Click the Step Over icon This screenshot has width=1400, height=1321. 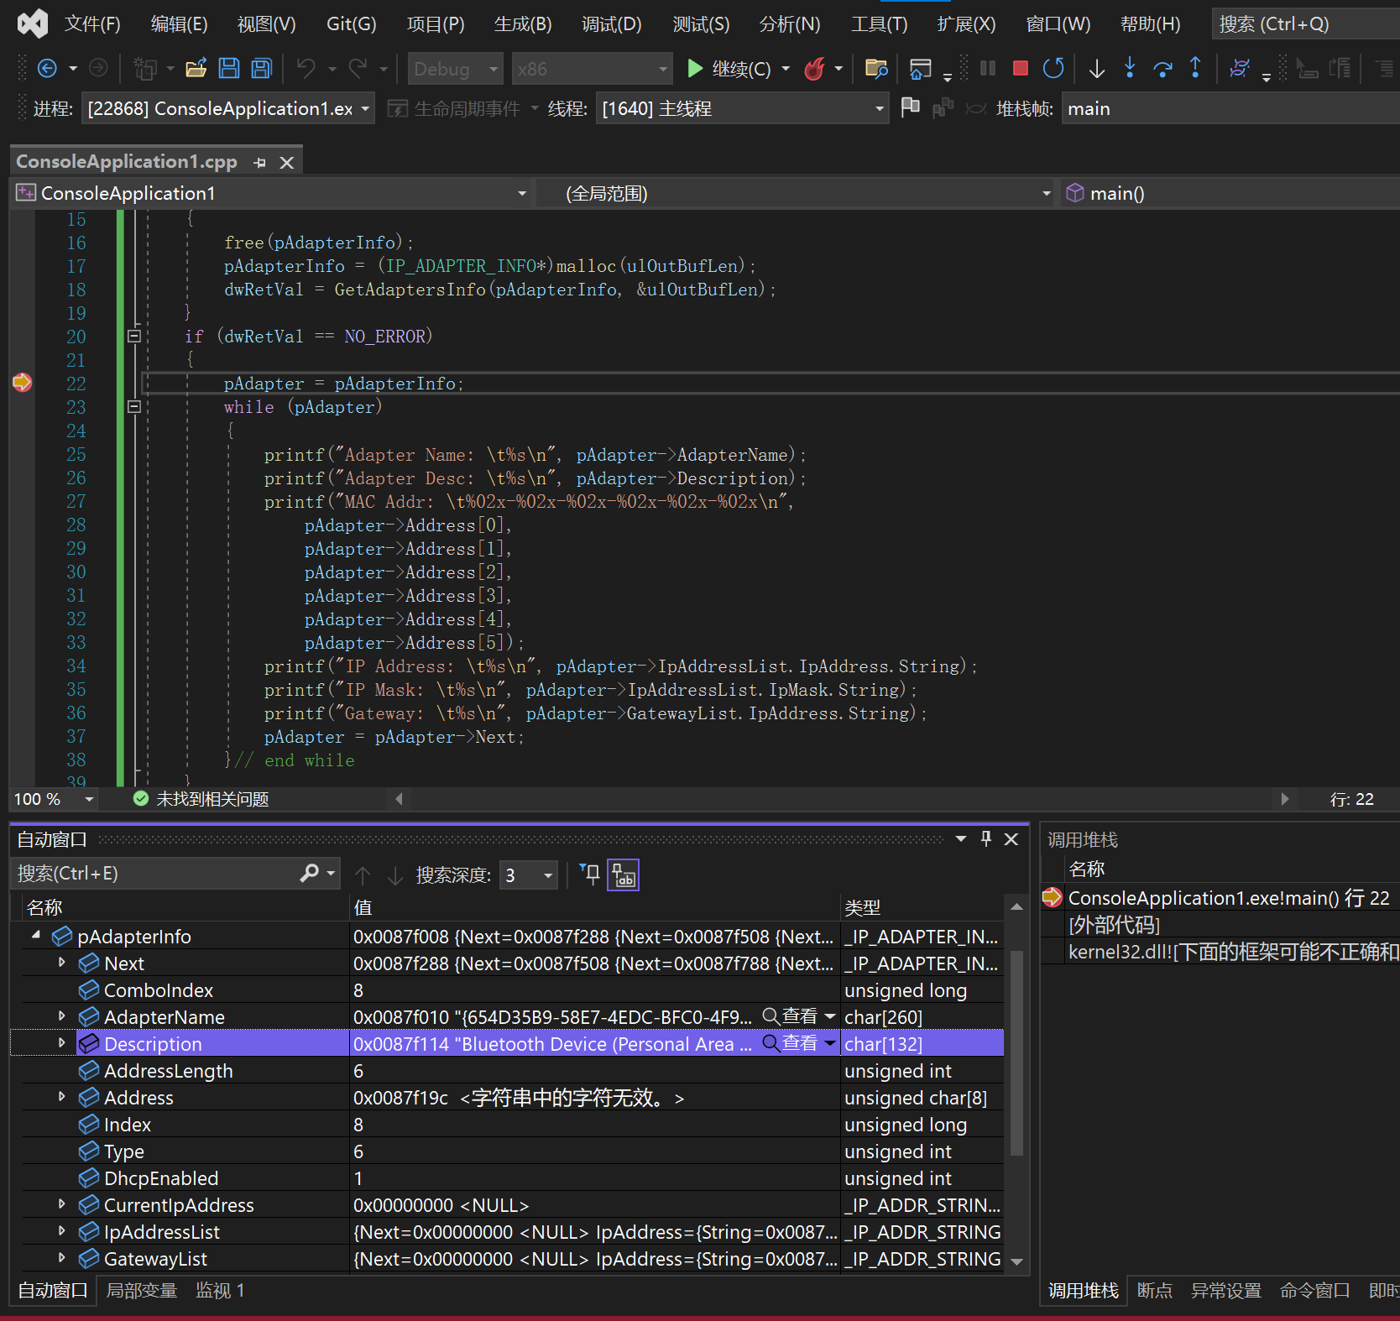[1162, 68]
